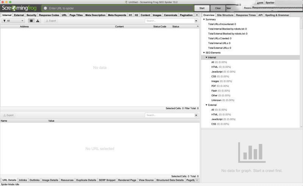Screen dimensions: 303x186
Task: Collapse the External tree node
Action: point(206,105)
